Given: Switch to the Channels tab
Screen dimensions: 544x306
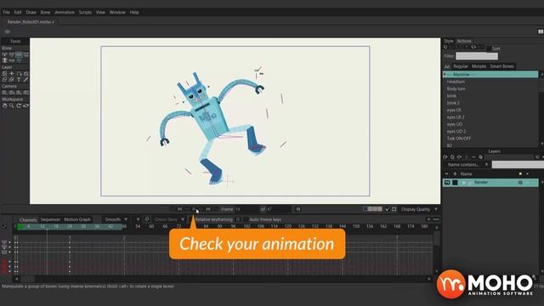Looking at the screenshot, I should pyautogui.click(x=28, y=219).
